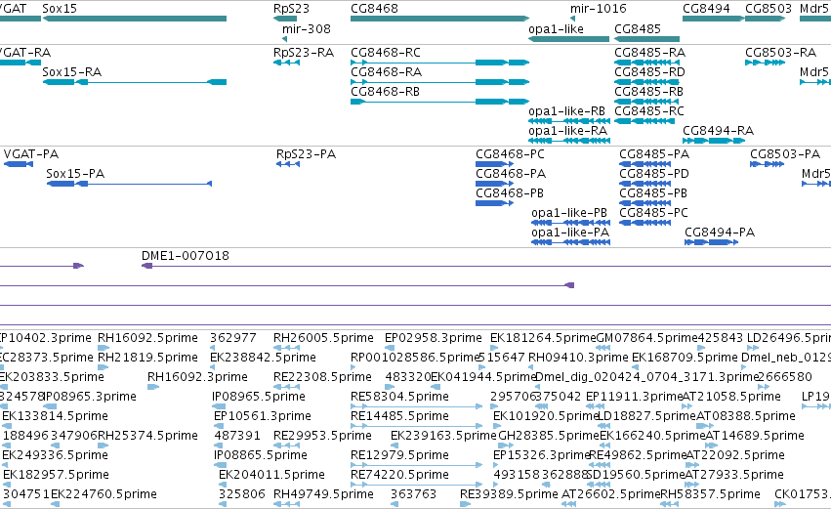Select the EP02958.3prime EST label
This screenshot has height=509, width=831.
point(433,338)
